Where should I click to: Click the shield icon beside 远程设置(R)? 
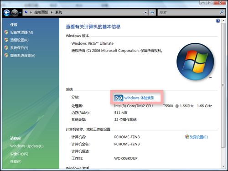coord(6,40)
